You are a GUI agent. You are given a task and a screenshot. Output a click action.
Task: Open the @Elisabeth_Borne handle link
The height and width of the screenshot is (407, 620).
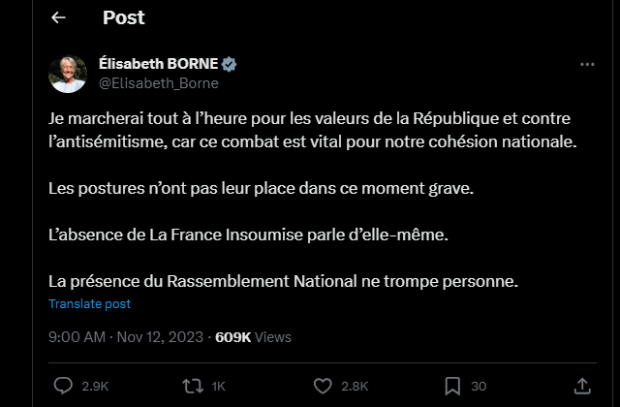tap(159, 83)
